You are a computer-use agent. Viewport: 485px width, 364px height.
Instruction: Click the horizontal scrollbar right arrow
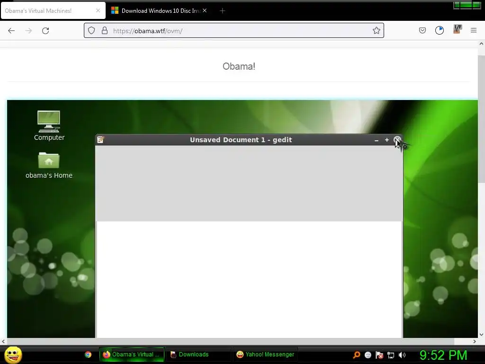(x=475, y=341)
